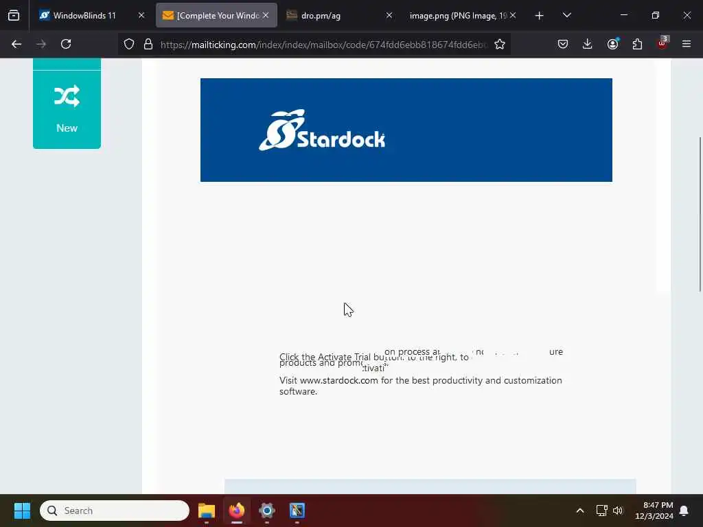703x527 pixels.
Task: Close the WindowBlinds 11 tab
Action: pos(141,16)
